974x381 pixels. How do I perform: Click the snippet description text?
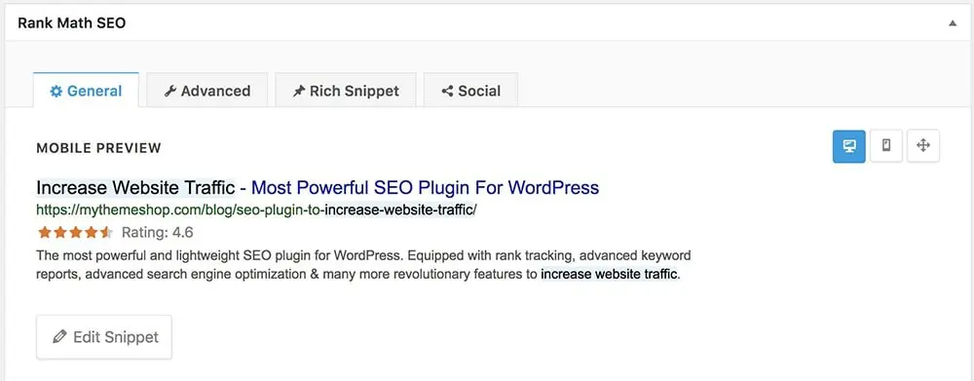pos(363,265)
